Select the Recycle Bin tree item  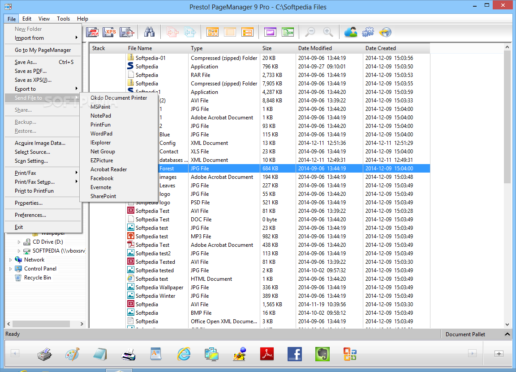[x=38, y=278]
